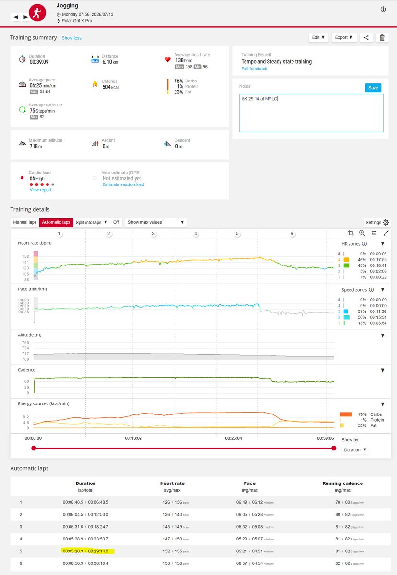
Task: Turn lap splitting Off
Action: click(116, 222)
